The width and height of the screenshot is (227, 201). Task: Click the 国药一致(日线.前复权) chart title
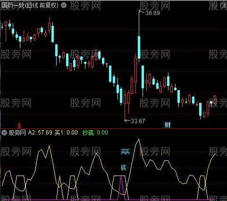pos(30,6)
